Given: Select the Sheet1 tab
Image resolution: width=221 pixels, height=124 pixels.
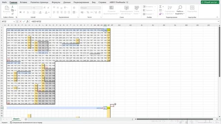Looking at the screenshot, I should click(x=16, y=119).
